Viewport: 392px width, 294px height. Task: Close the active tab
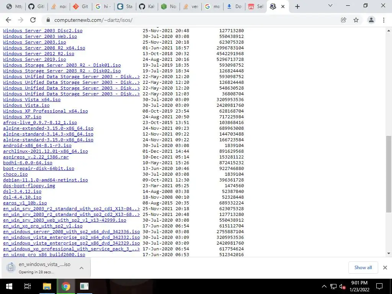tap(283, 7)
